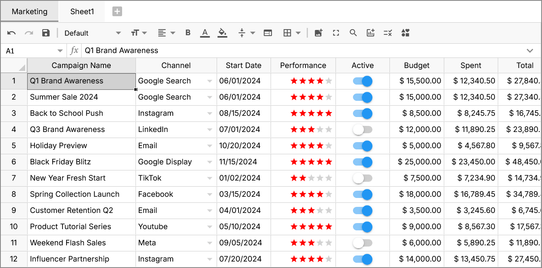Toggle fullscreen mode icon

coord(336,33)
